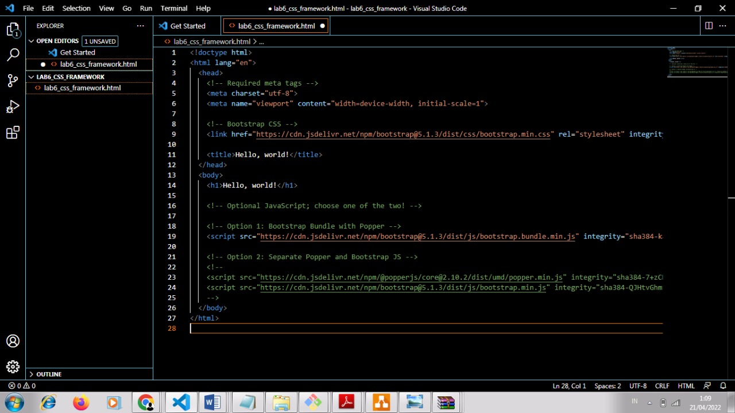Viewport: 735px width, 413px height.
Task: Change indentation via Spaces: 2
Action: point(608,386)
